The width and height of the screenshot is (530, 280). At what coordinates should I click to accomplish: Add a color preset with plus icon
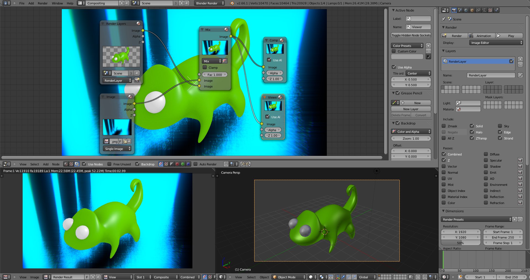click(428, 46)
